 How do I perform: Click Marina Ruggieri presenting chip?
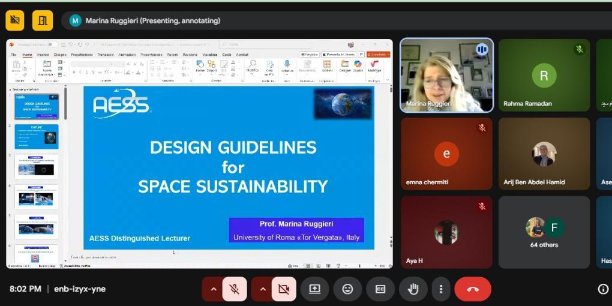pyautogui.click(x=145, y=20)
